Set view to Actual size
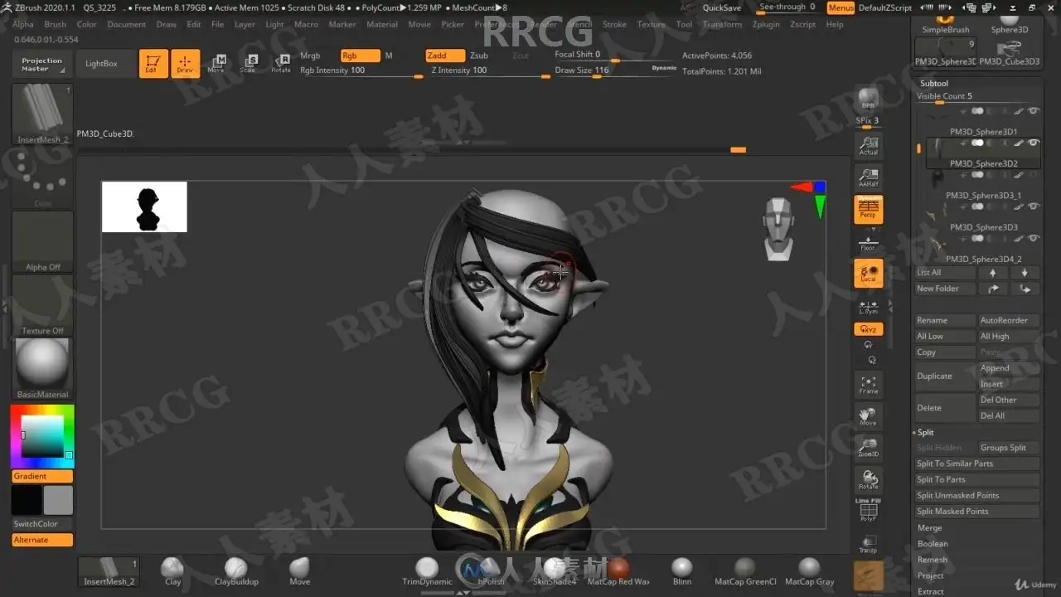This screenshot has height=597, width=1061. [868, 146]
